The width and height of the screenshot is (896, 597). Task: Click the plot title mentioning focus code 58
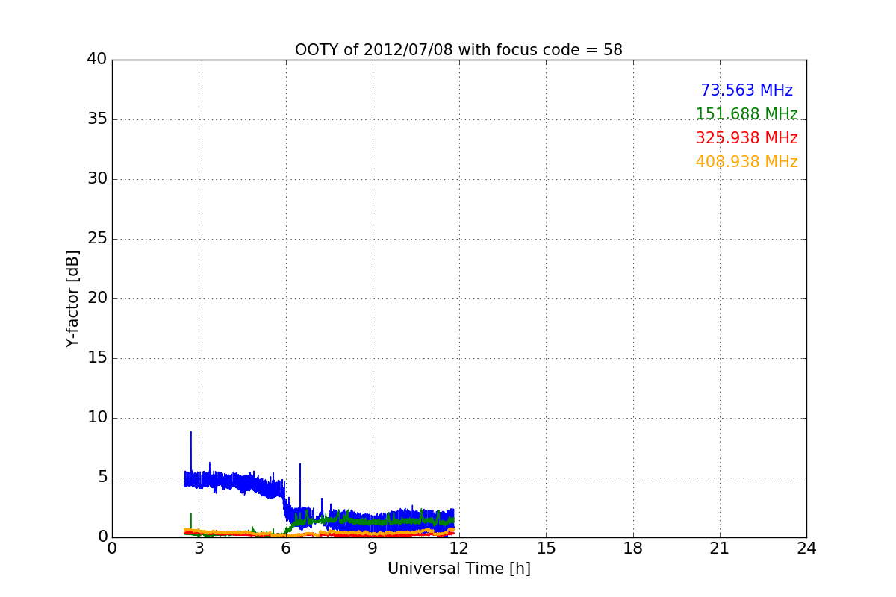coord(458,50)
